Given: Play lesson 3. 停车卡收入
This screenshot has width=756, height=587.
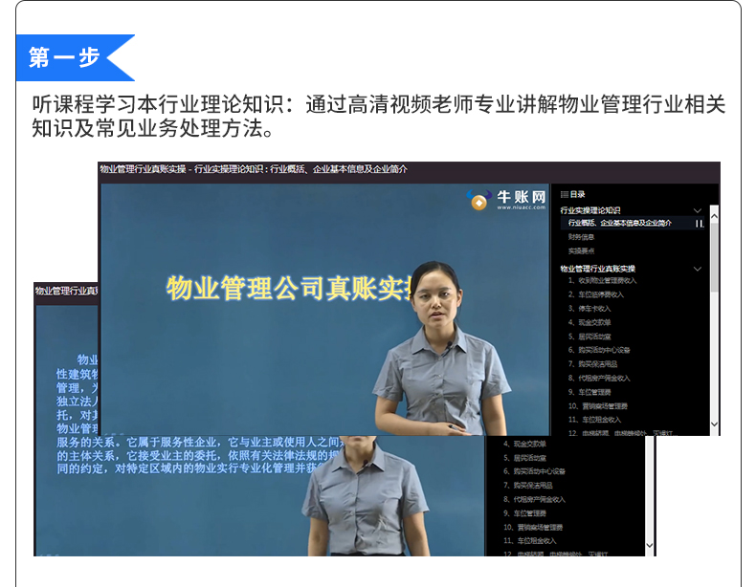Looking at the screenshot, I should click(x=589, y=308).
